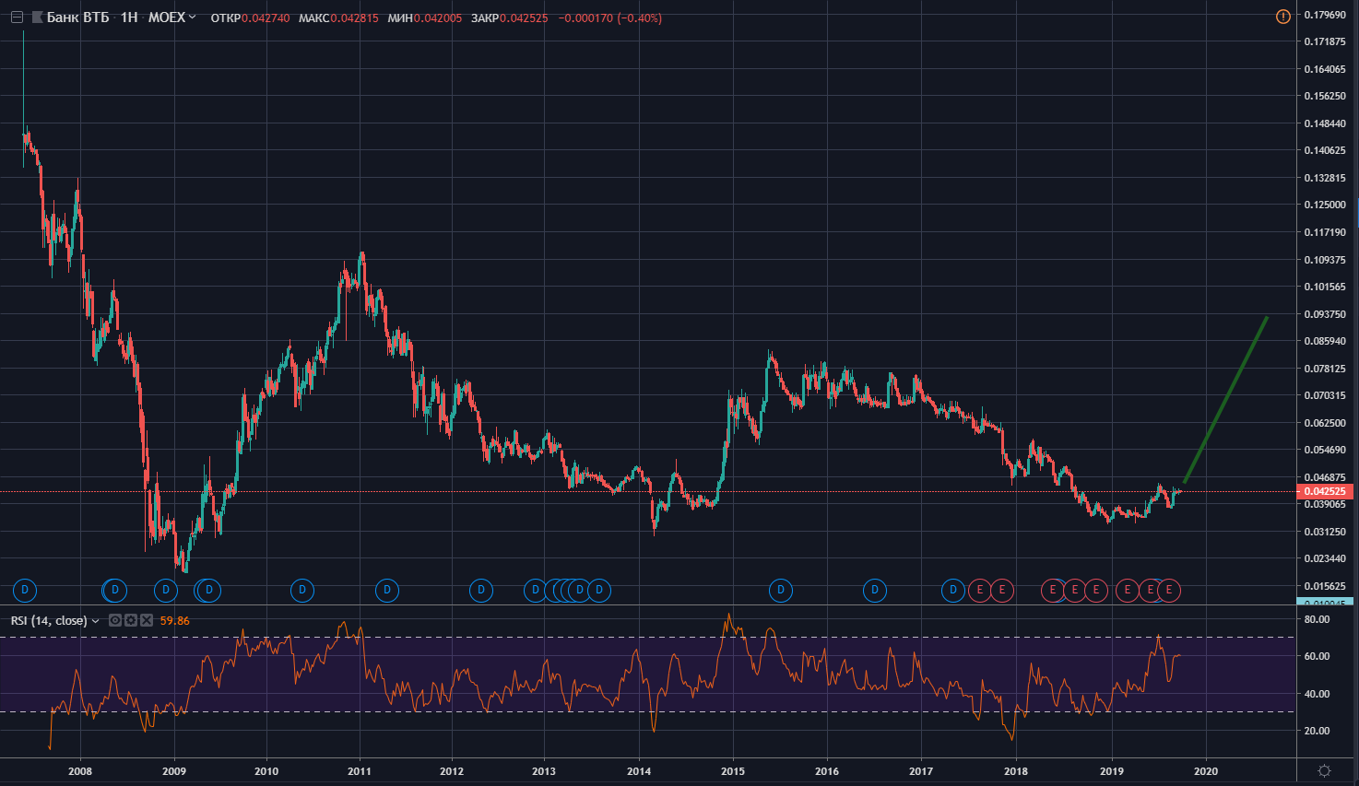Open the earliest dividend marker from 2007

(25, 590)
